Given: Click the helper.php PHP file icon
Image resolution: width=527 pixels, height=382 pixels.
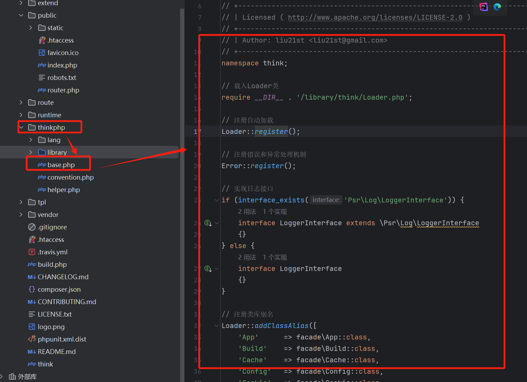Looking at the screenshot, I should [x=42, y=190].
